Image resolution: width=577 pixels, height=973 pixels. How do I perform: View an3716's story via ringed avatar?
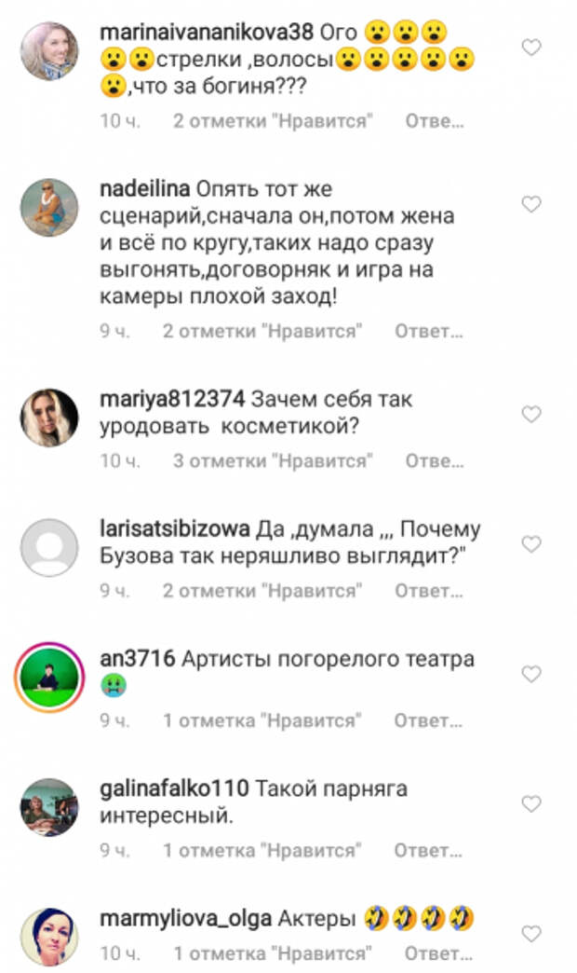[x=49, y=678]
